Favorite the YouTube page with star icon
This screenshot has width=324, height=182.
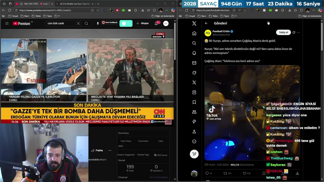click(x=98, y=10)
